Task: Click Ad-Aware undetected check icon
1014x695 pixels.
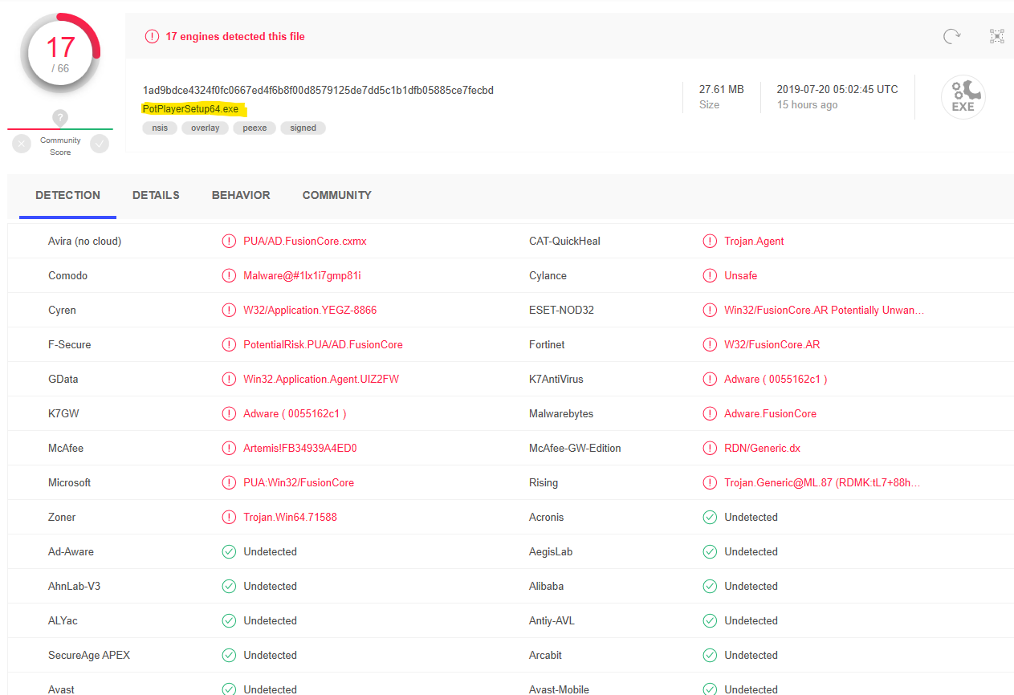Action: (x=229, y=551)
